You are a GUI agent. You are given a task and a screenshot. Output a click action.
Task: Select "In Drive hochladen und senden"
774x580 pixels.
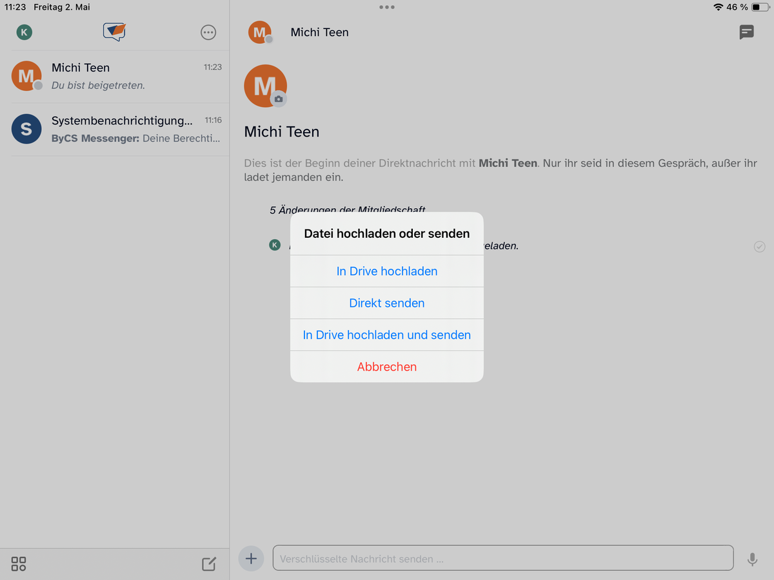[387, 335]
